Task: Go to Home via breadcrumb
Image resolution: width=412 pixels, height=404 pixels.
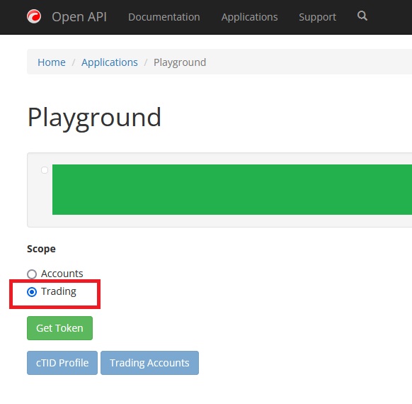Action: (52, 62)
